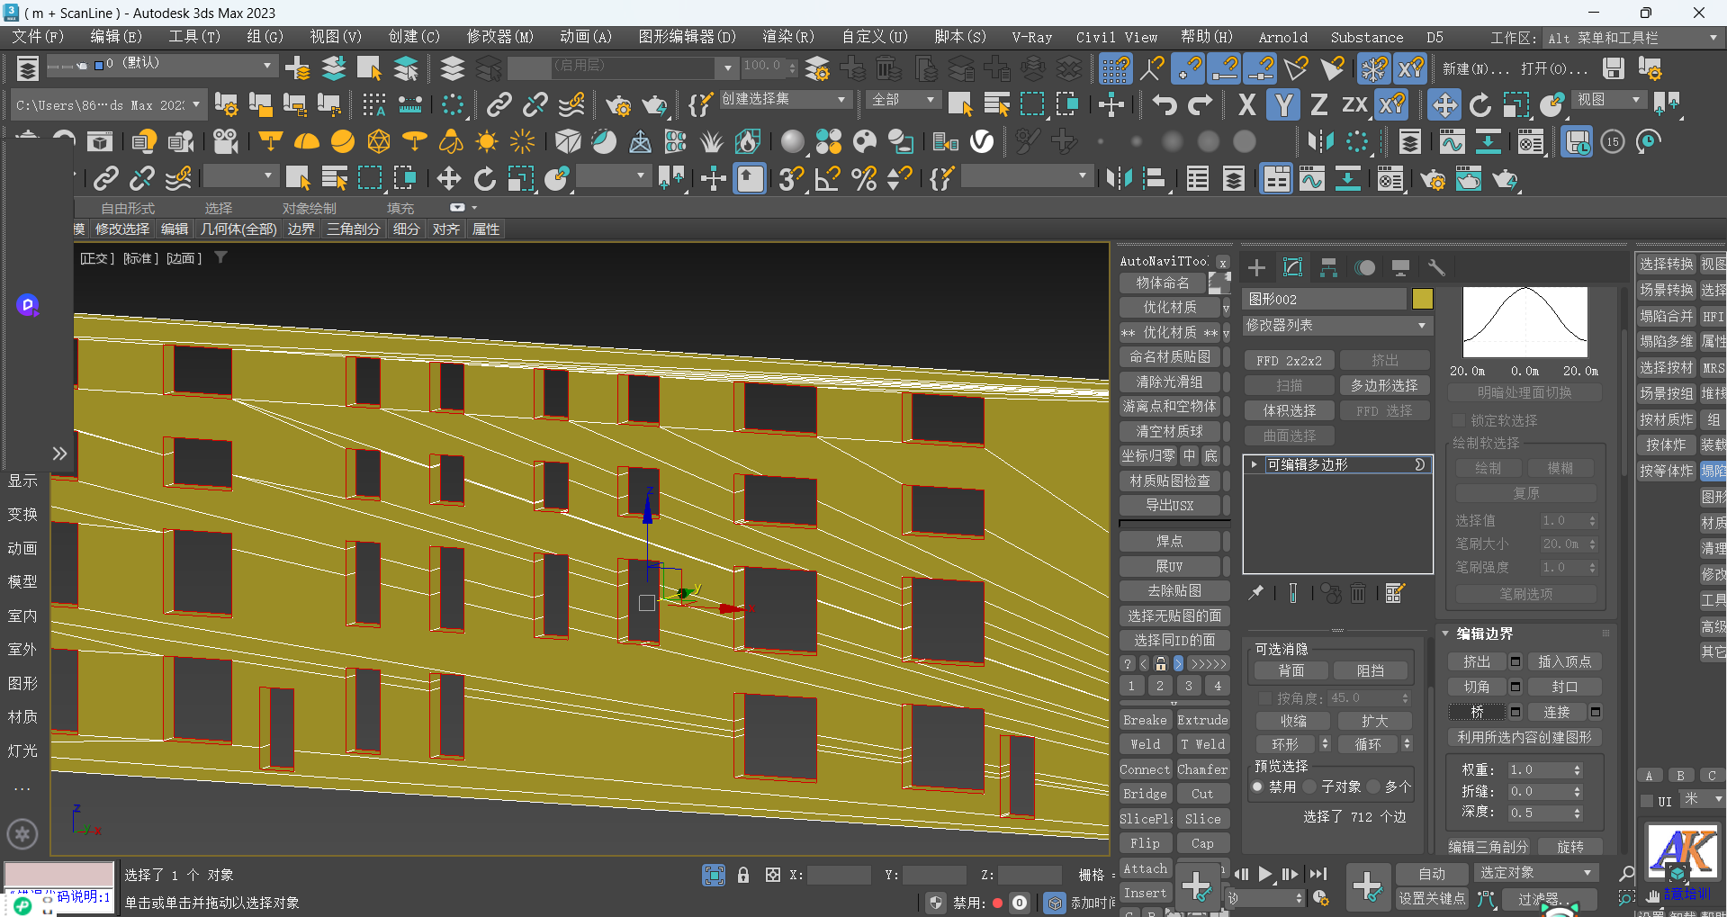Open the 文件(F) menu
Image resolution: width=1727 pixels, height=917 pixels.
pyautogui.click(x=37, y=37)
